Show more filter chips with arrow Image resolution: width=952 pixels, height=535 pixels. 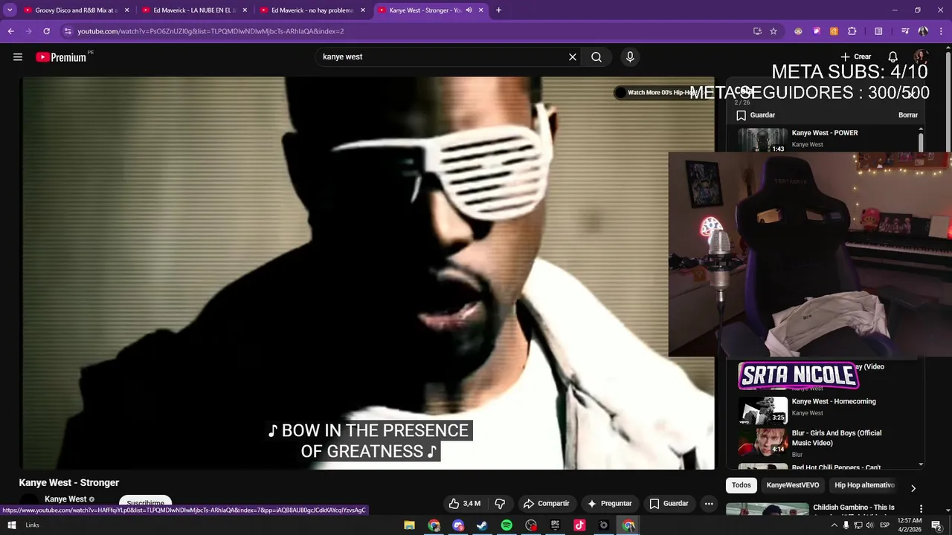click(x=913, y=488)
